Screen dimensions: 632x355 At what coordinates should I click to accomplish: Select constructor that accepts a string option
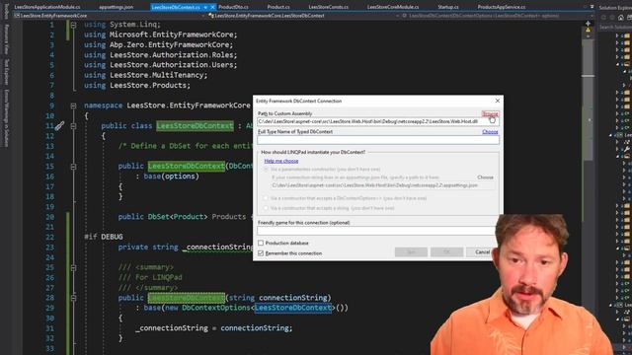coord(266,208)
